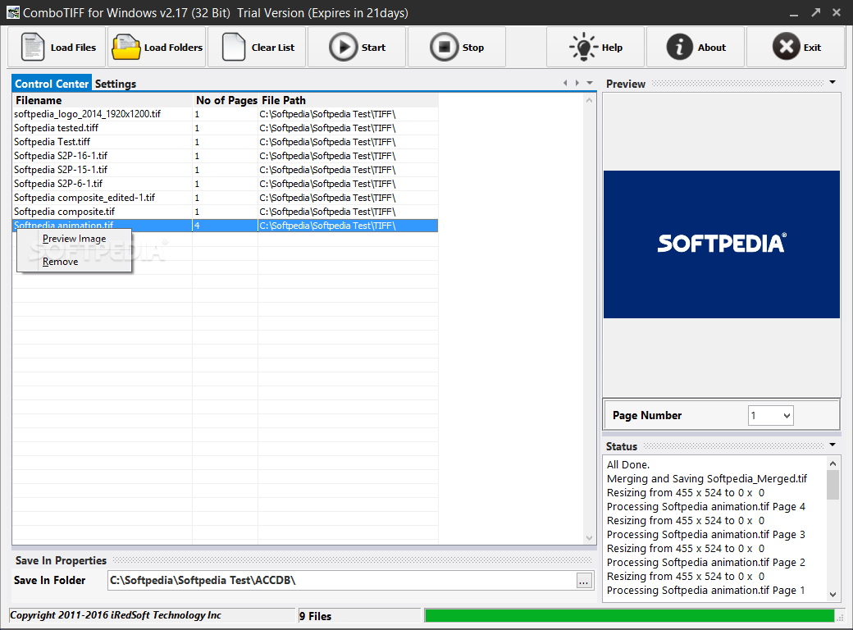The height and width of the screenshot is (630, 853).
Task: Click the Load Files document icon
Action: [x=33, y=47]
